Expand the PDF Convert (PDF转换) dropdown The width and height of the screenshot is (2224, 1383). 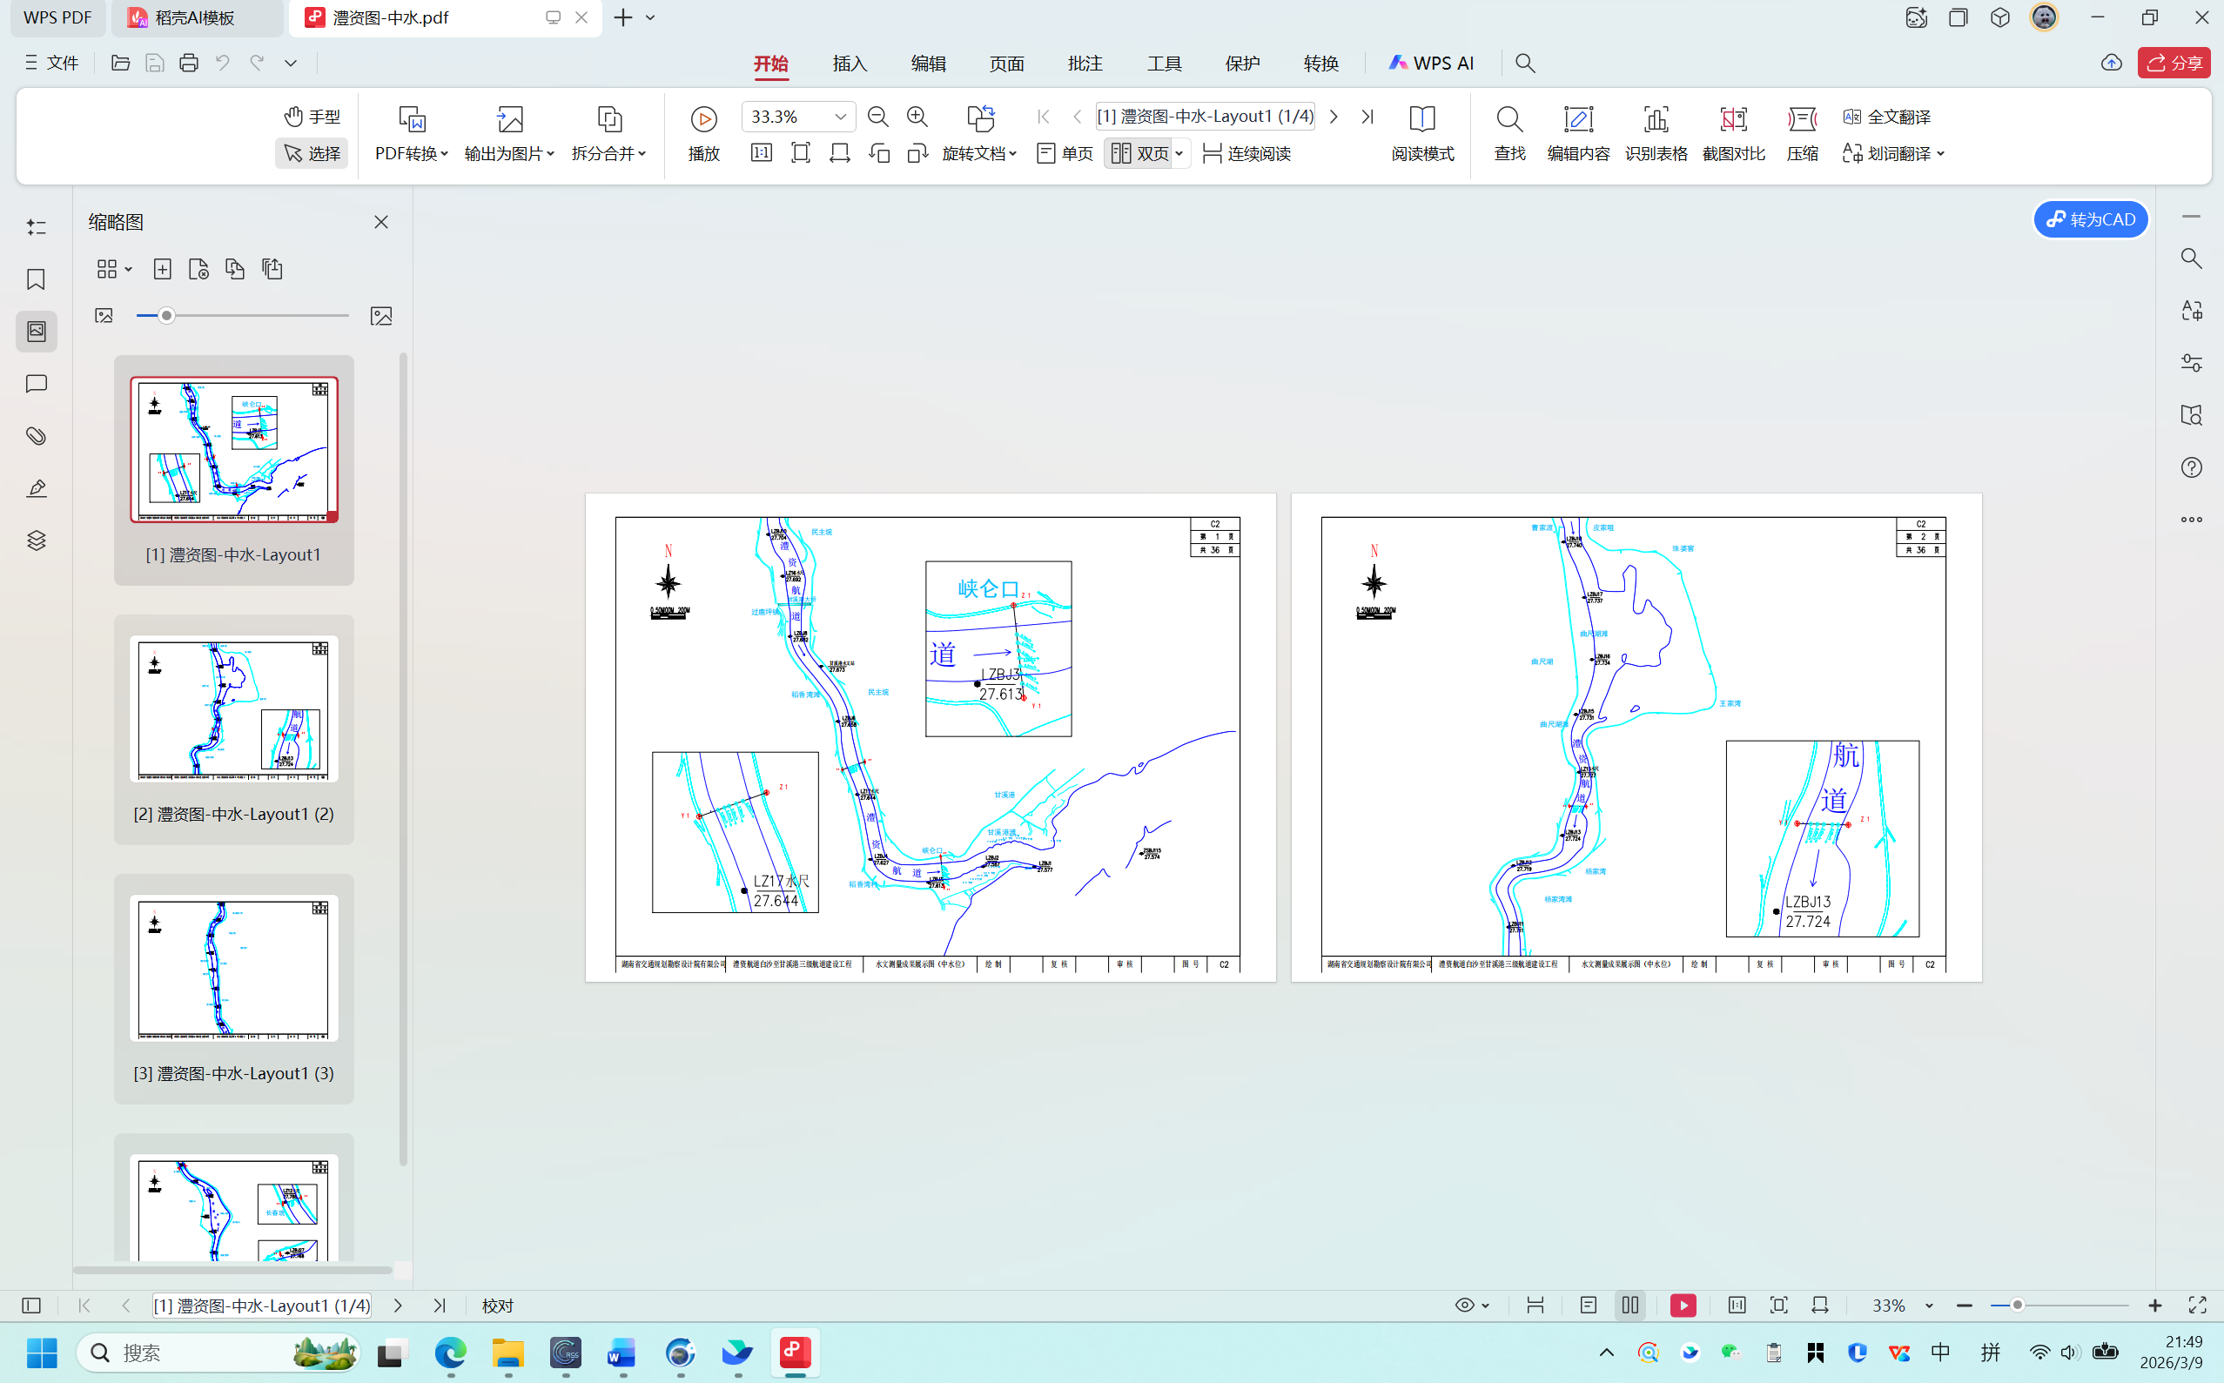412,154
